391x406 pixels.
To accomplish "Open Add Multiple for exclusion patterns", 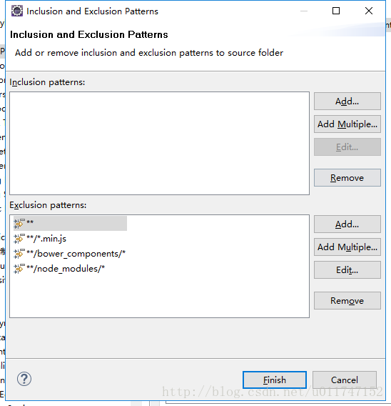I will pyautogui.click(x=347, y=247).
